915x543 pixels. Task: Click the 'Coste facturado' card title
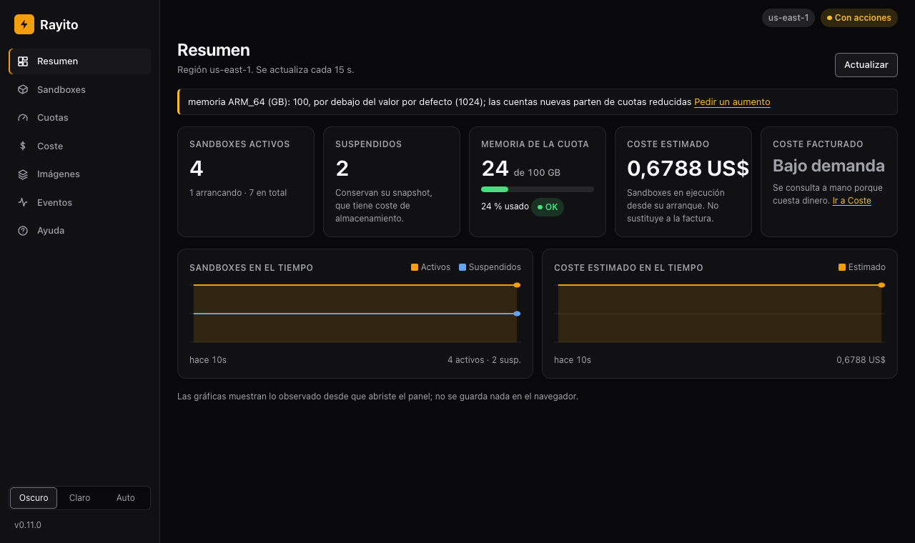point(818,144)
